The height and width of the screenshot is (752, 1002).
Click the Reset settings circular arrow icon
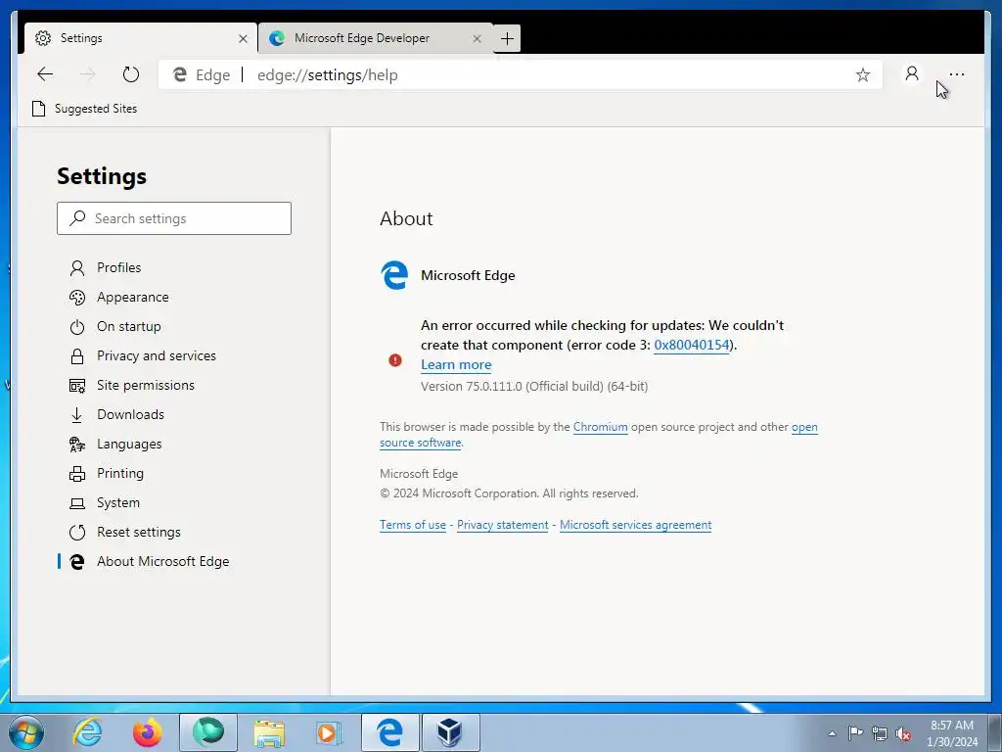point(76,532)
